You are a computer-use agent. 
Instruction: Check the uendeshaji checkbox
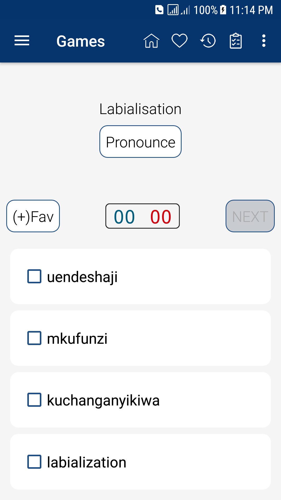pyautogui.click(x=34, y=276)
